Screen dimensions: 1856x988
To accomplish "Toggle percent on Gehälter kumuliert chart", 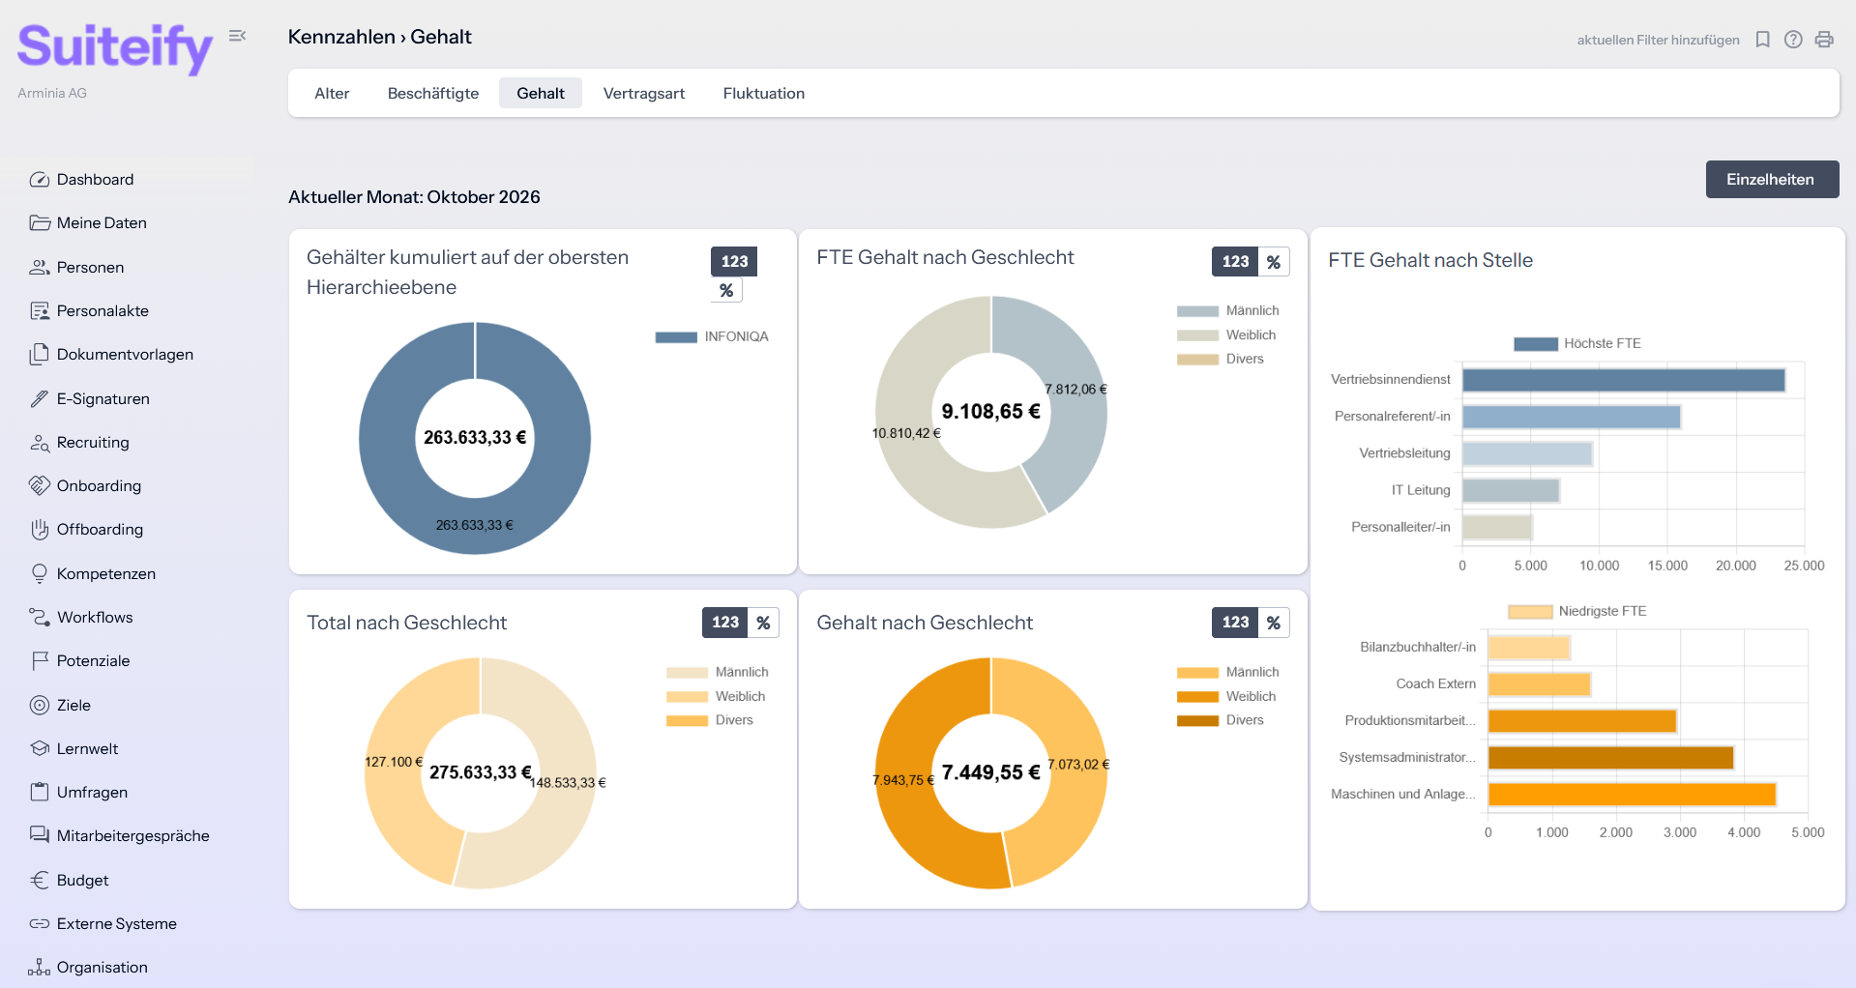I will 726,290.
